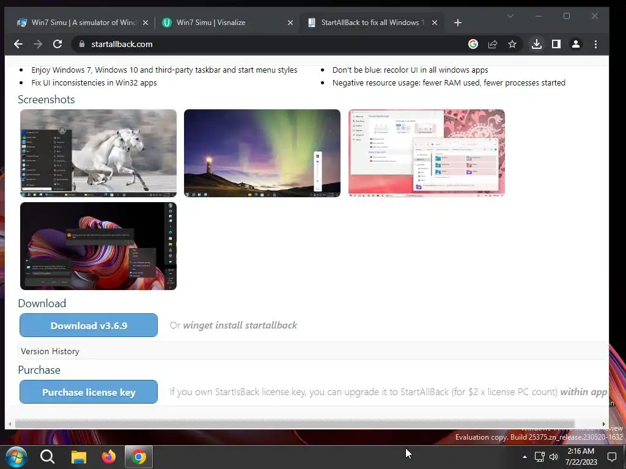Open the pink theme screenshot thumbnail
This screenshot has width=626, height=469.
(426, 153)
